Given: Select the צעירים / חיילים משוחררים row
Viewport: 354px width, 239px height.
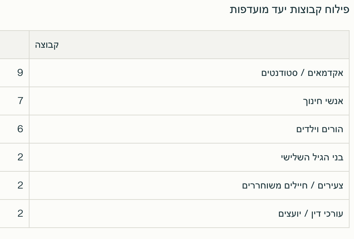Looking at the screenshot, I should pyautogui.click(x=175, y=185).
